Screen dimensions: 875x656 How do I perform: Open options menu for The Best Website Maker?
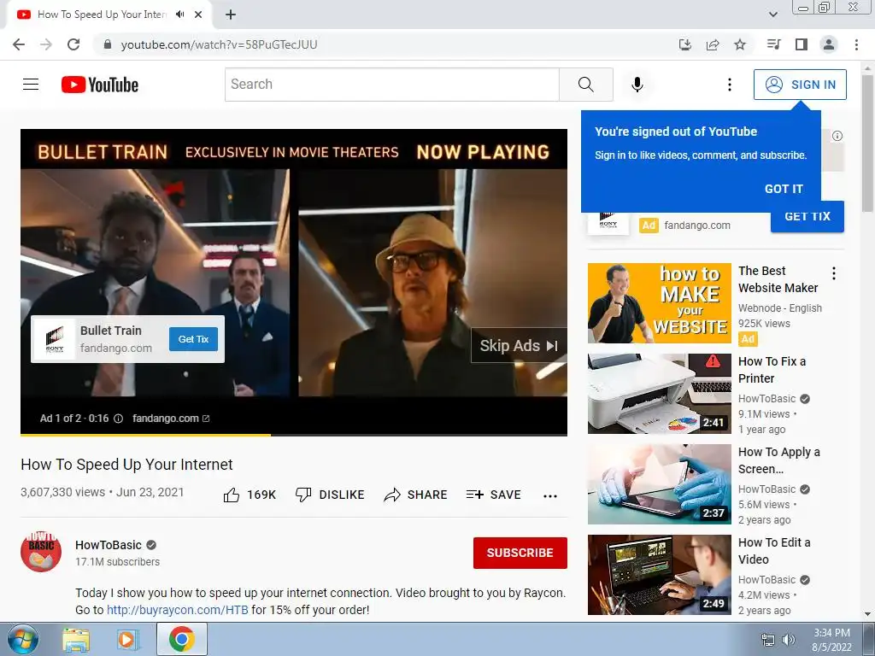click(x=834, y=273)
